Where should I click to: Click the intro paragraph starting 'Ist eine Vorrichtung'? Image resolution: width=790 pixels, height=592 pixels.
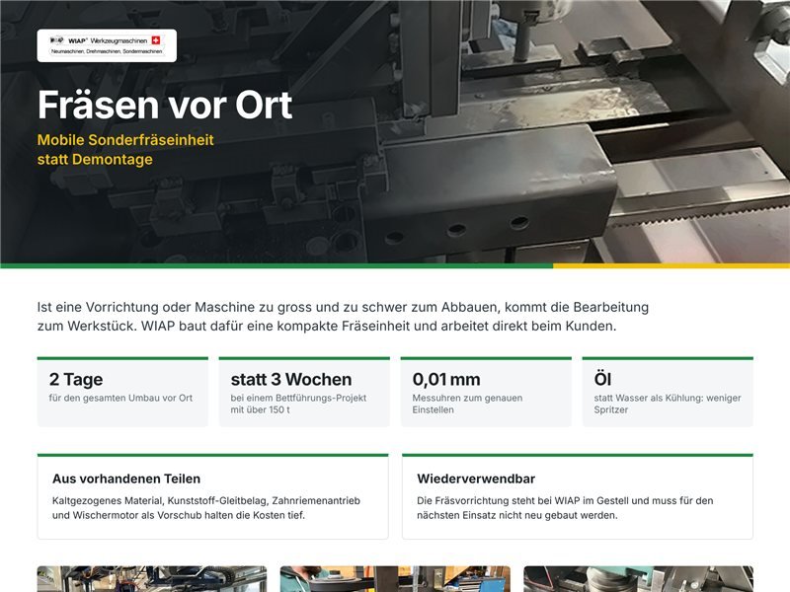pos(343,316)
